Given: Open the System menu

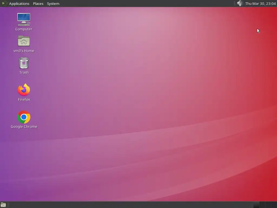Looking at the screenshot, I should pos(53,4).
